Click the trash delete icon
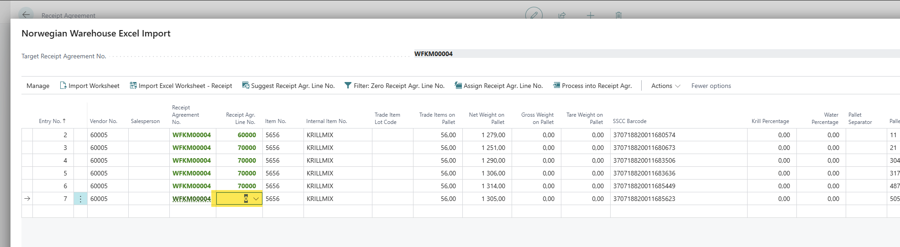The width and height of the screenshot is (900, 247). coord(618,15)
